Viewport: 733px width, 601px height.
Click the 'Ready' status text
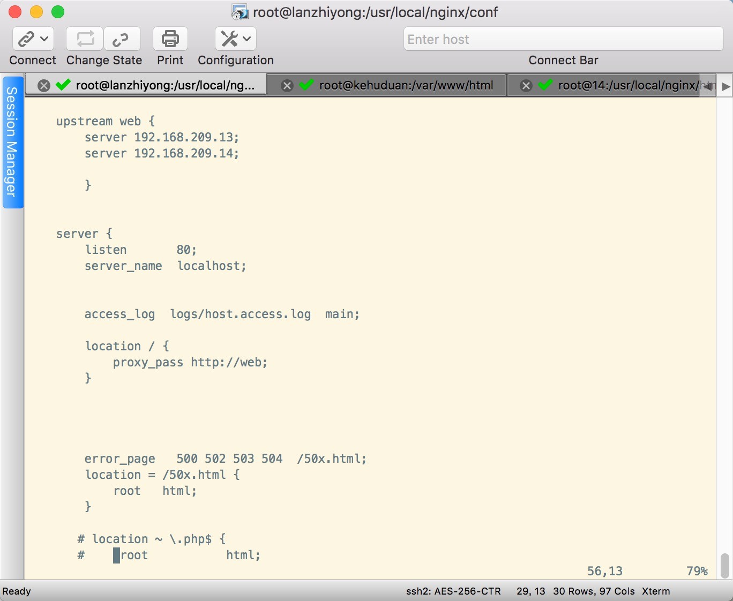[x=17, y=591]
